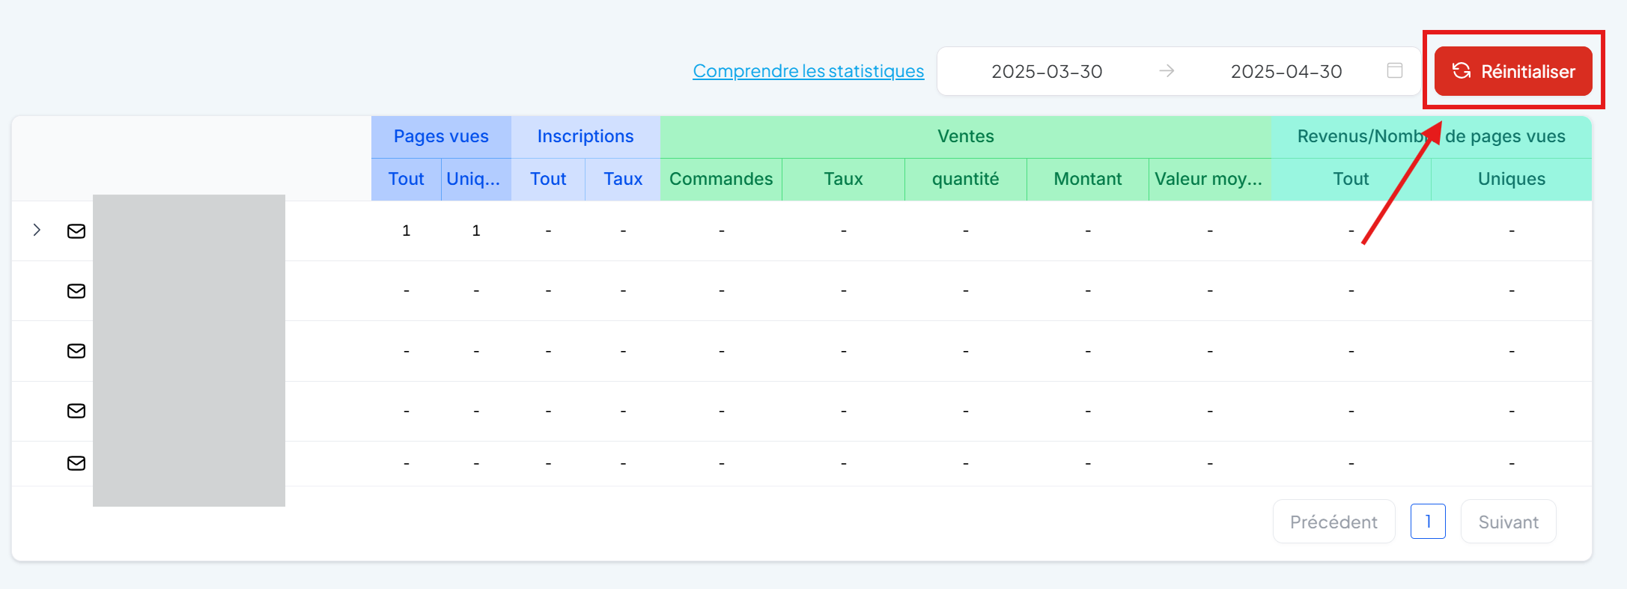Click the envelope icon in the fifth row
This screenshot has width=1627, height=589.
click(76, 463)
